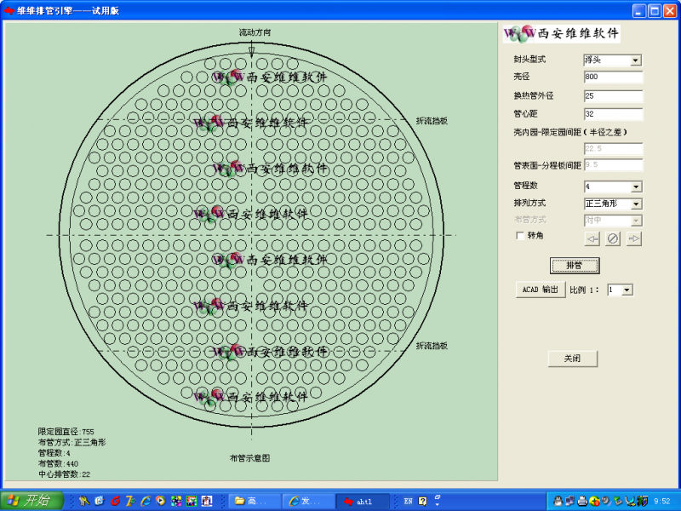Click the Internet Explorer quick launch icon
Screen dimensions: 681x511
pos(145,501)
